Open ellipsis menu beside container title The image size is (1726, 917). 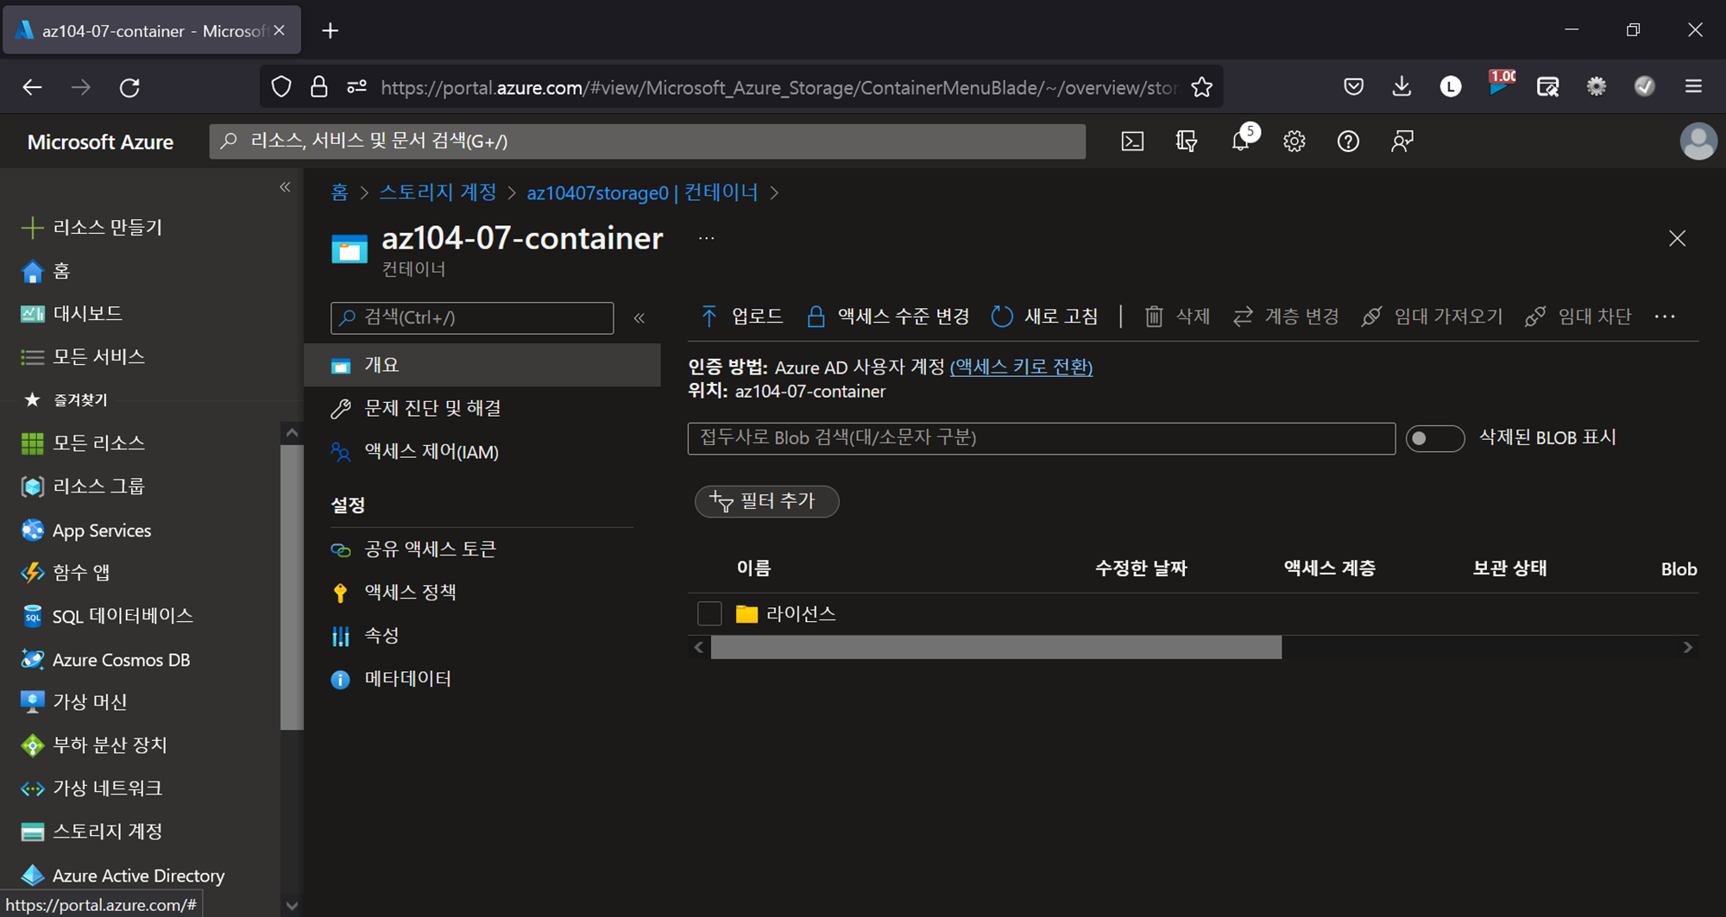[x=706, y=238]
